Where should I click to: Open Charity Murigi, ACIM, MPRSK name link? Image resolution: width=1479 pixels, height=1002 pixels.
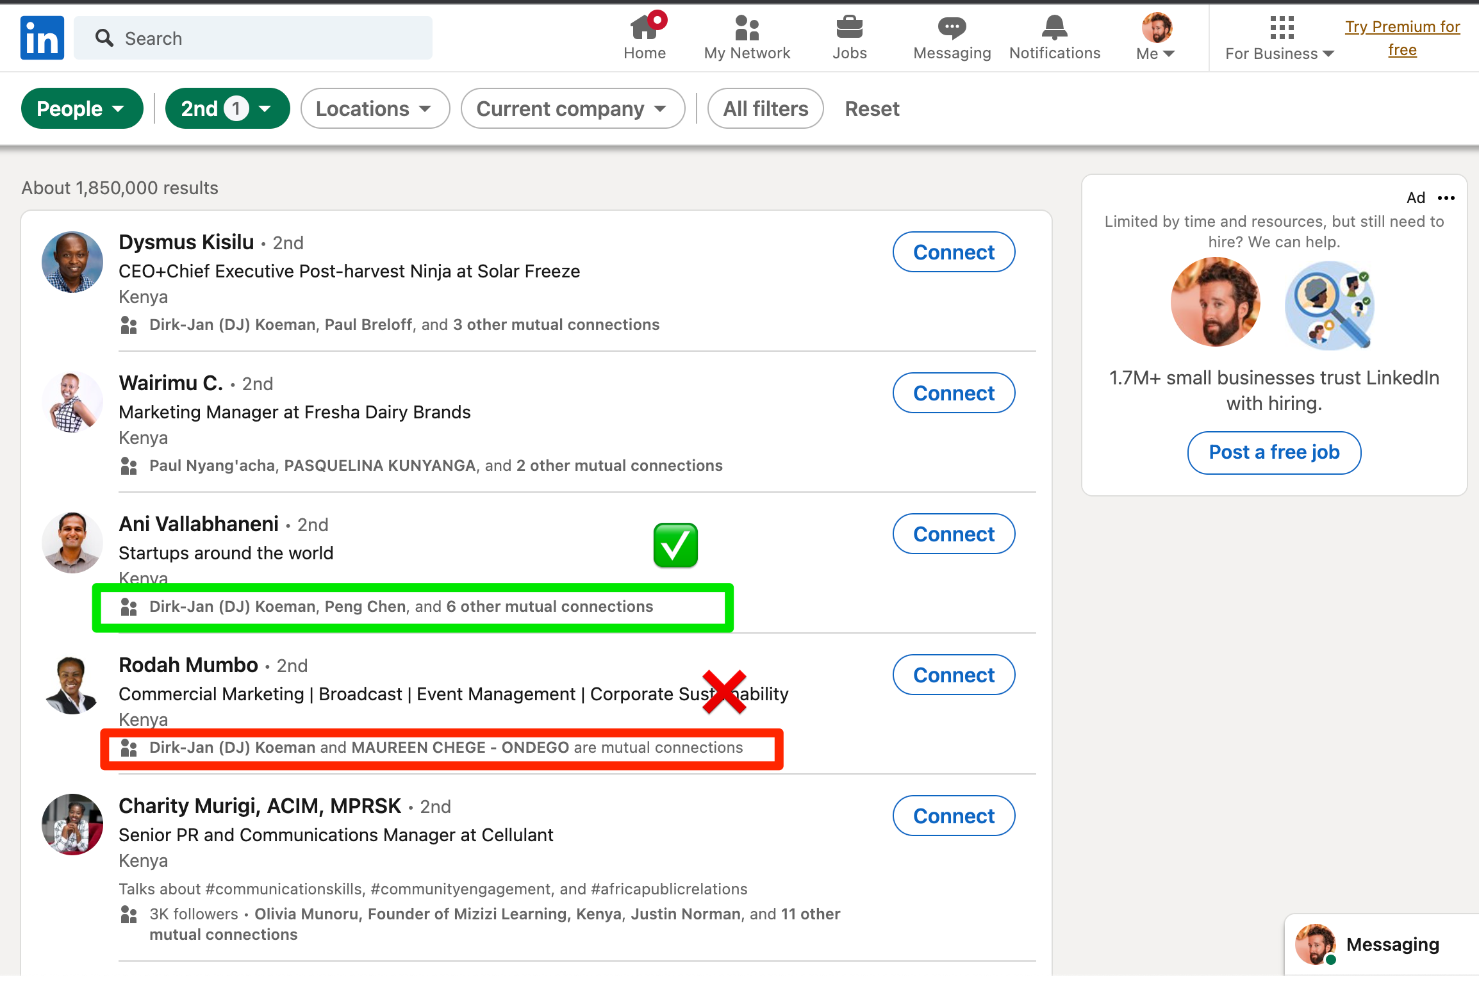tap(260, 806)
